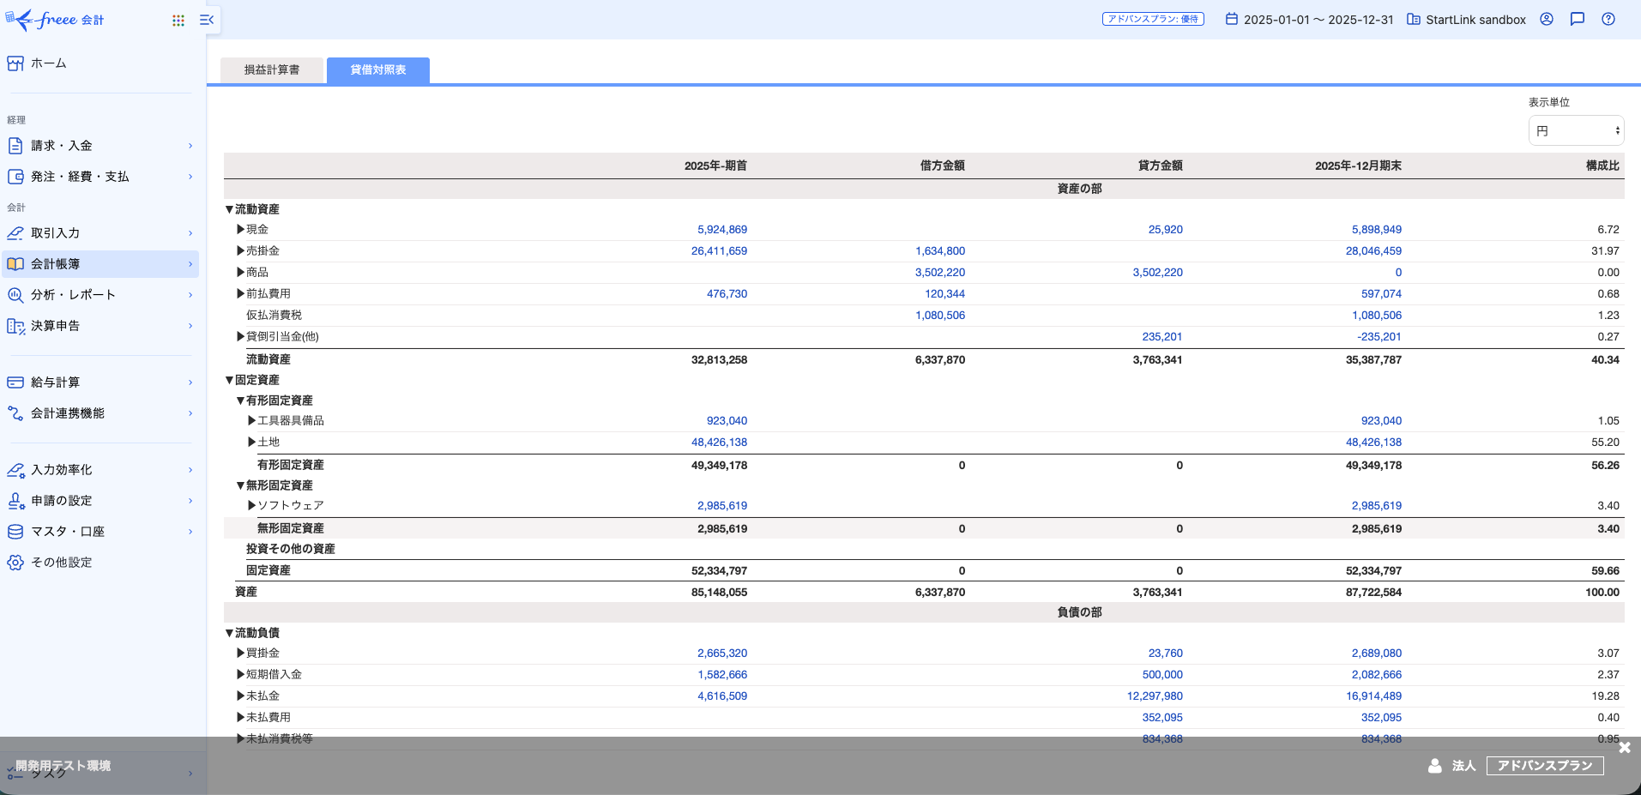This screenshot has height=795, width=1641.
Task: Expand the 未払金 row
Action: [241, 696]
